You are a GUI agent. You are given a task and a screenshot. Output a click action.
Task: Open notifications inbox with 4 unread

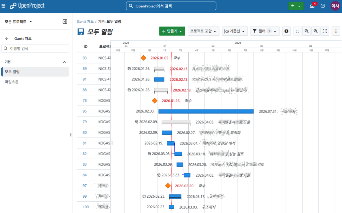pyautogui.click(x=312, y=6)
